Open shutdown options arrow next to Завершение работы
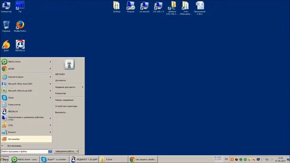The image size is (290, 163). 77,151
